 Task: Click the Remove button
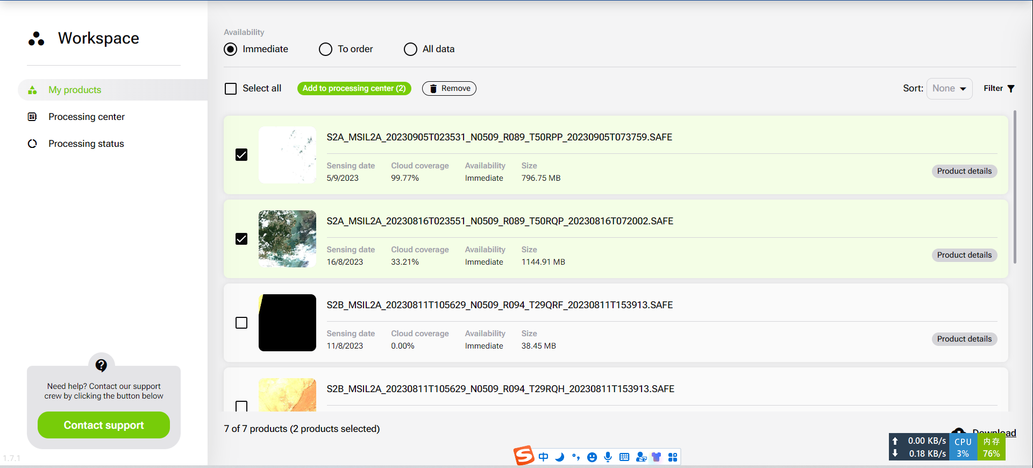coord(449,89)
